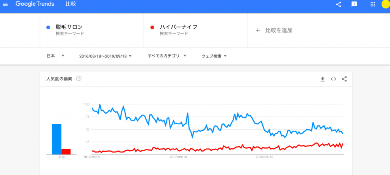Download the interest over time CSV
Image resolution: width=390 pixels, height=175 pixels.
(x=323, y=79)
